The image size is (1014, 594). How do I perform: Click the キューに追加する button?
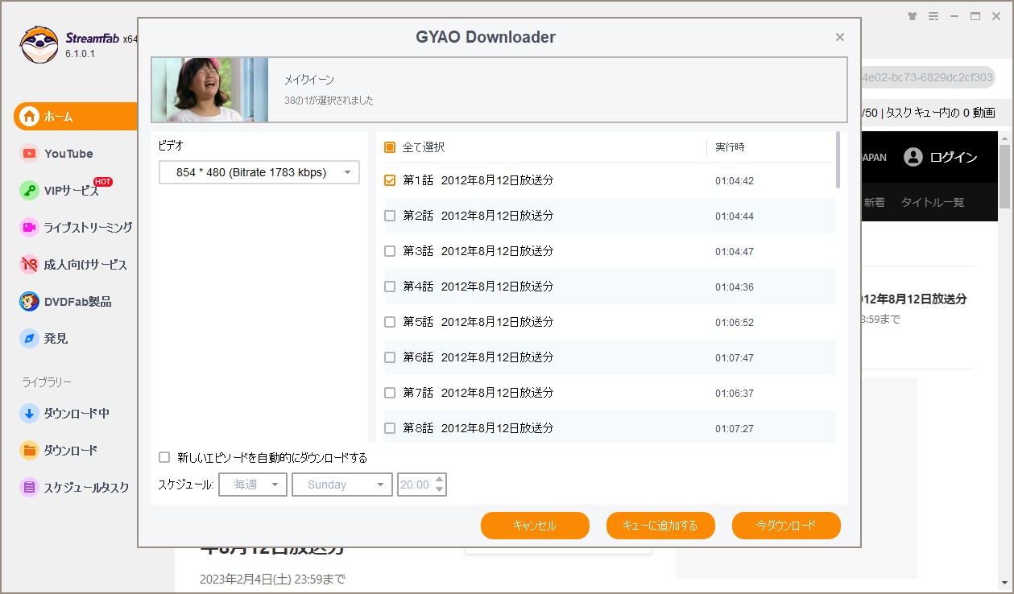[660, 526]
